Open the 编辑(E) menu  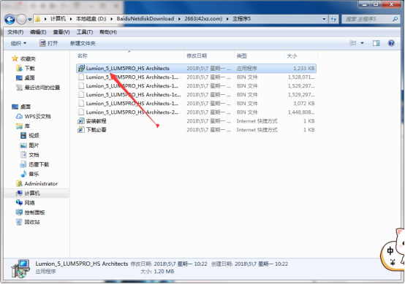click(x=38, y=32)
